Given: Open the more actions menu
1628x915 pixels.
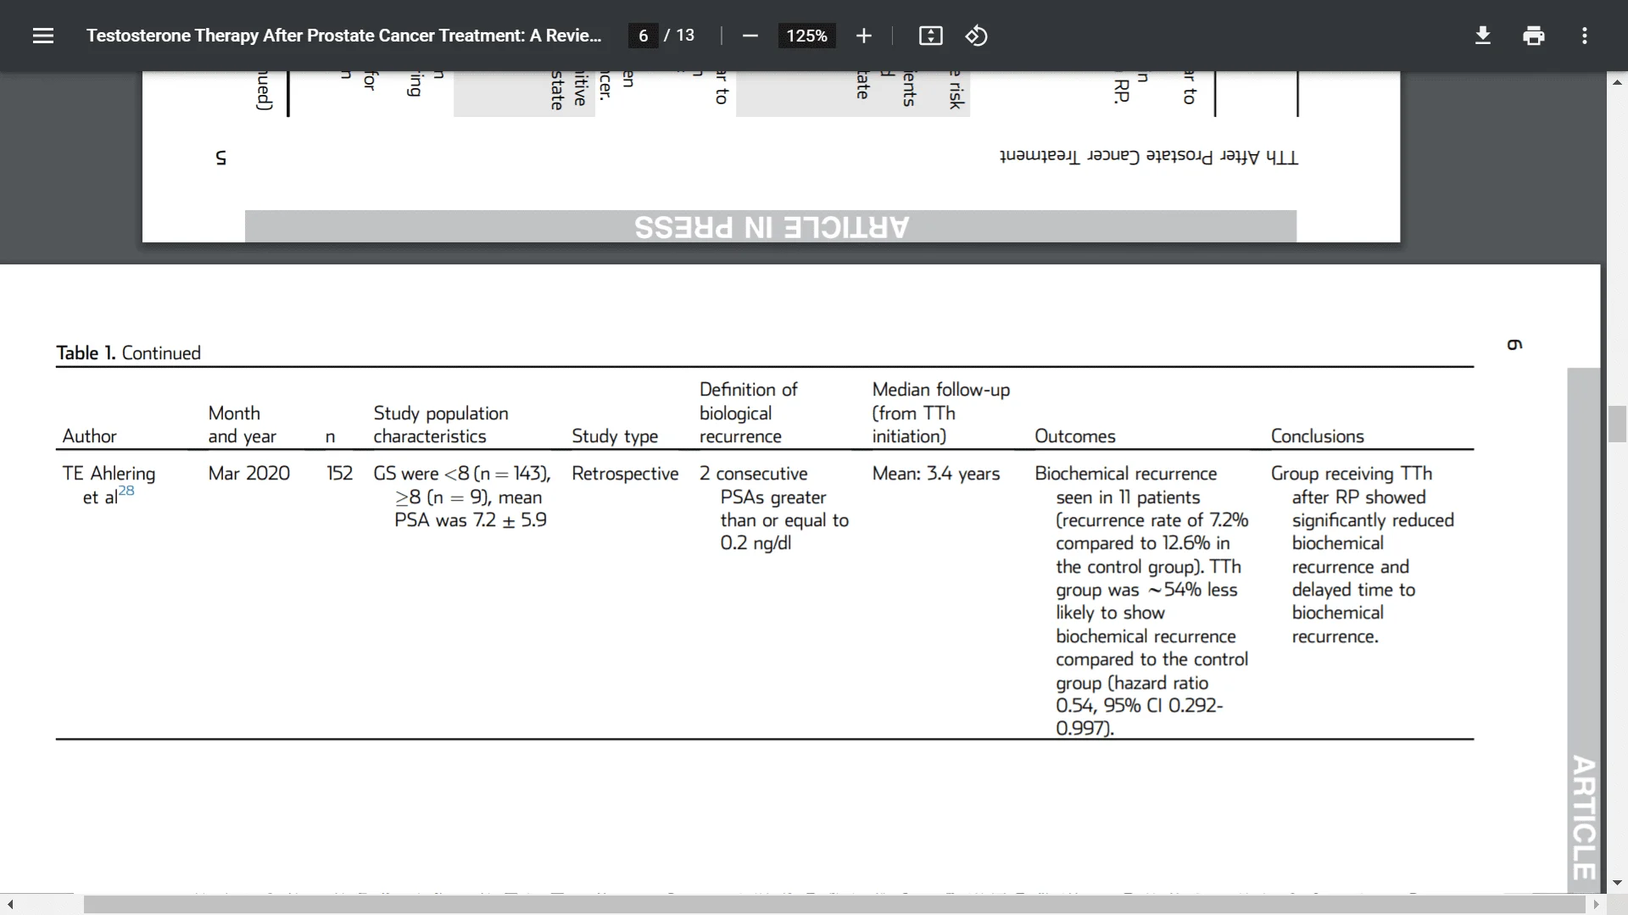Looking at the screenshot, I should [x=1584, y=36].
